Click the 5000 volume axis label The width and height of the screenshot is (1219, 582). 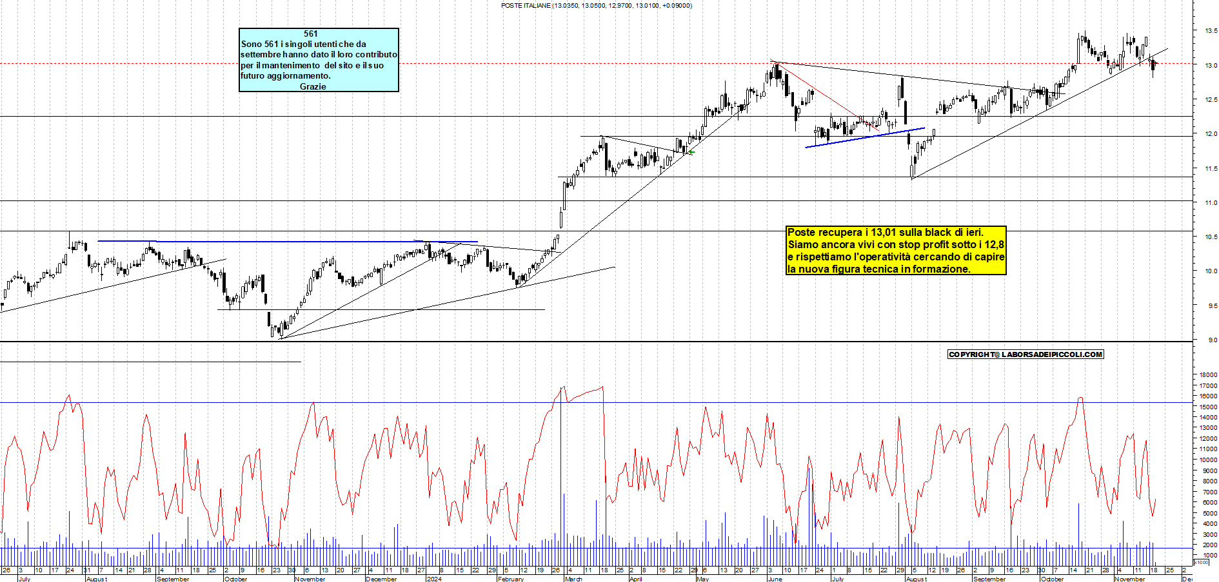1209,514
